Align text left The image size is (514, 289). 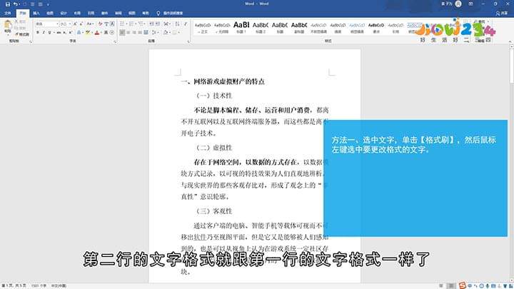[x=122, y=32]
